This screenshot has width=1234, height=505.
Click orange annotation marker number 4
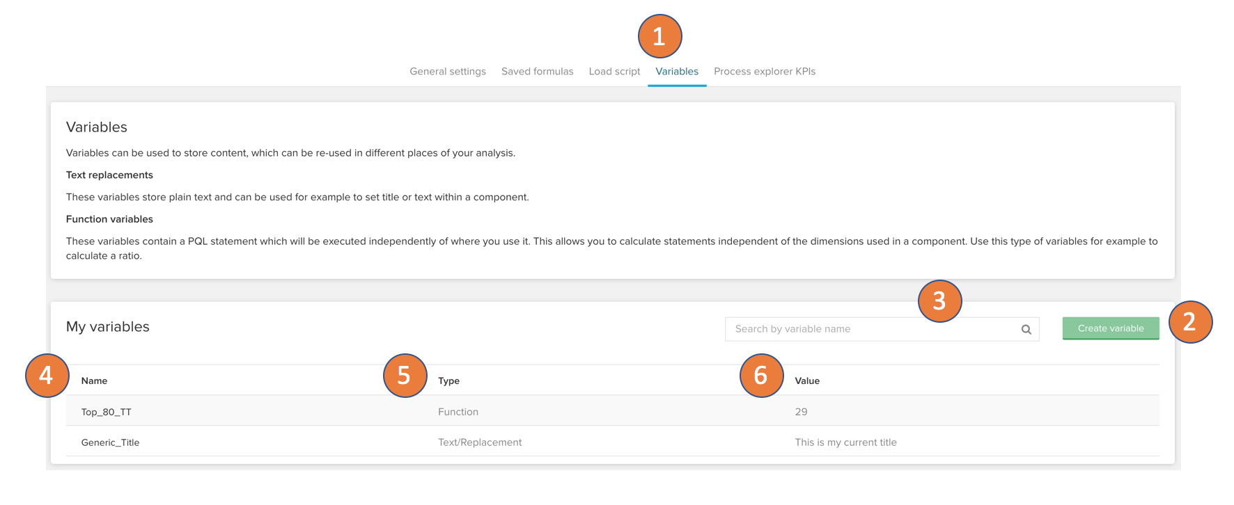coord(47,376)
